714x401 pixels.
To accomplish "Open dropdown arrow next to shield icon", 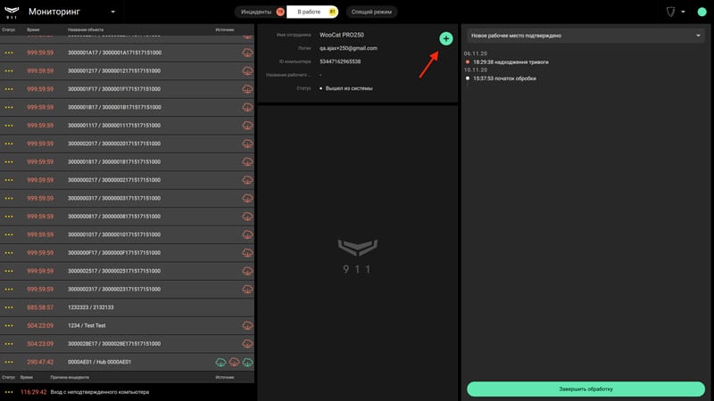I will click(683, 12).
